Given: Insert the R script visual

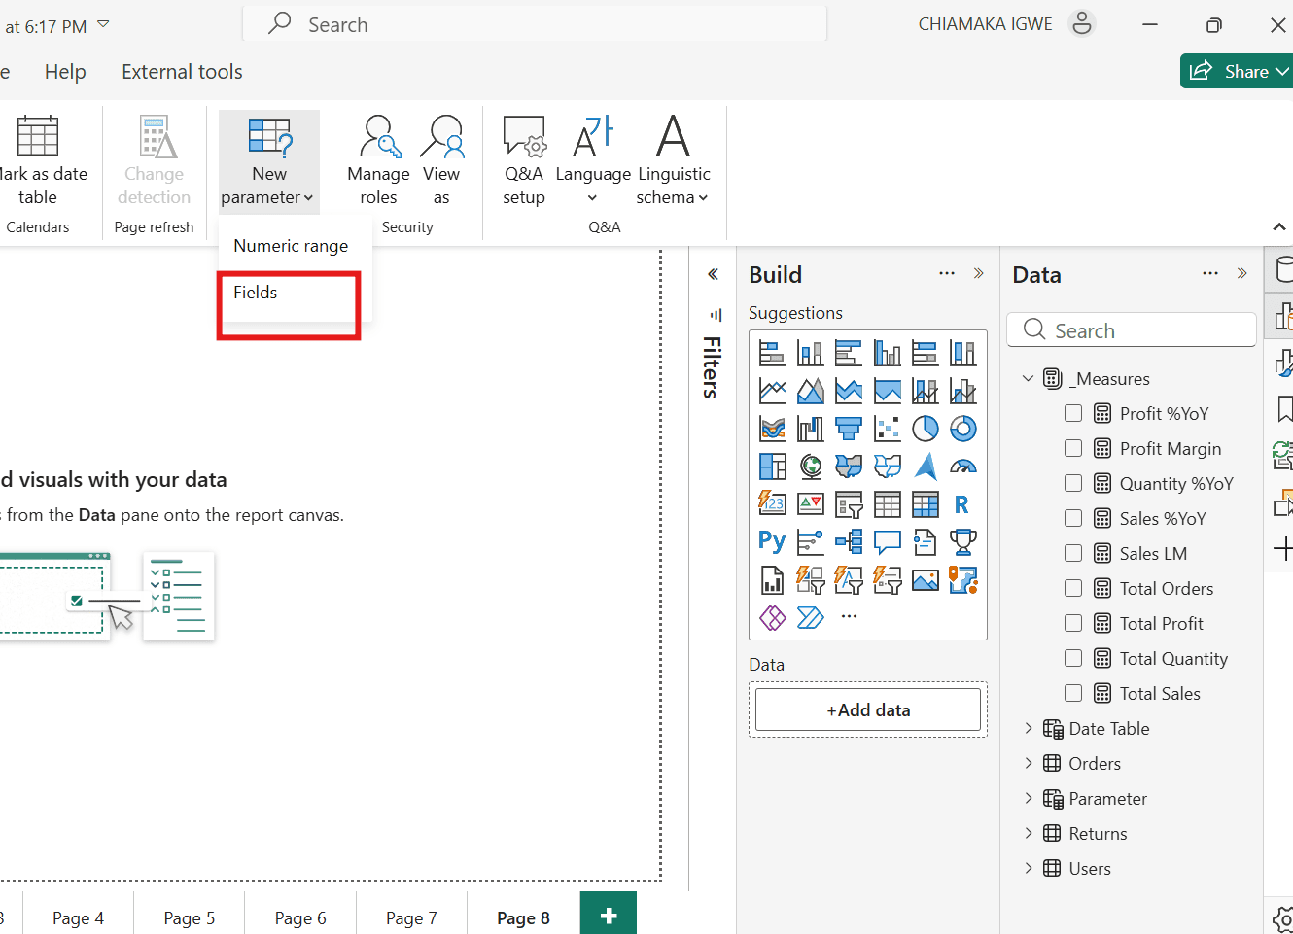Looking at the screenshot, I should [x=962, y=504].
